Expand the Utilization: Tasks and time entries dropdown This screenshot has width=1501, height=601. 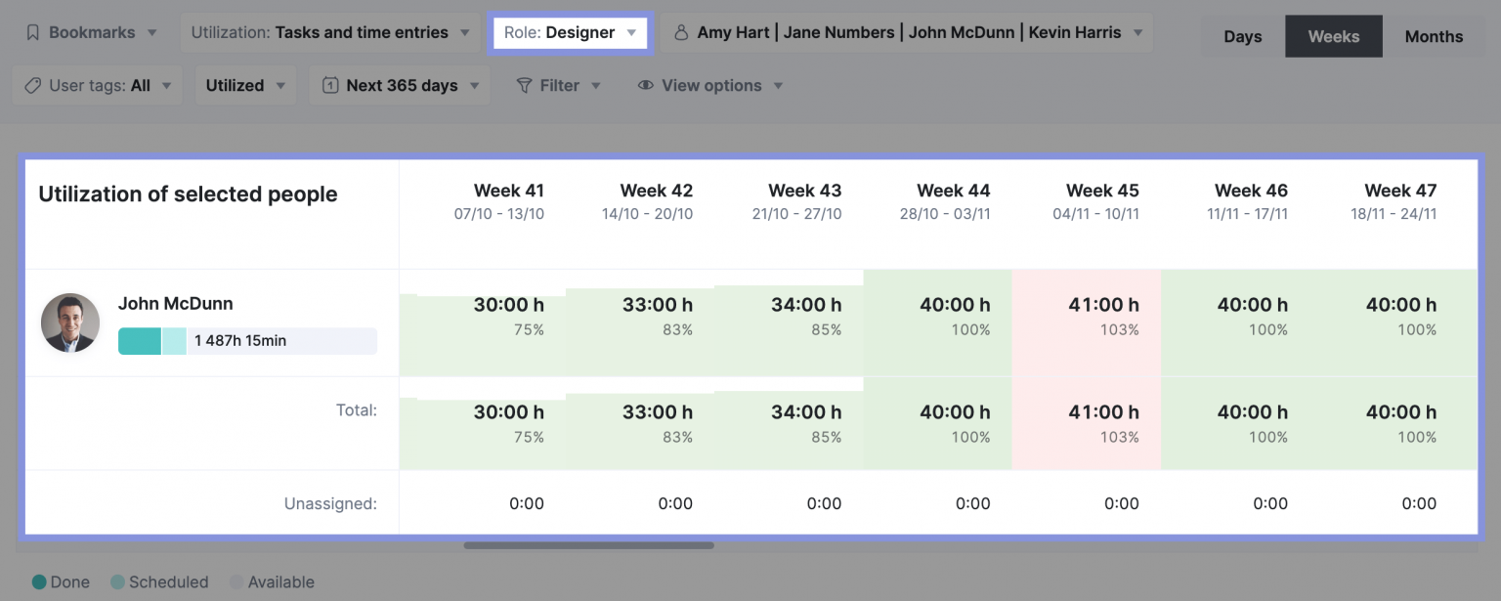pos(330,32)
